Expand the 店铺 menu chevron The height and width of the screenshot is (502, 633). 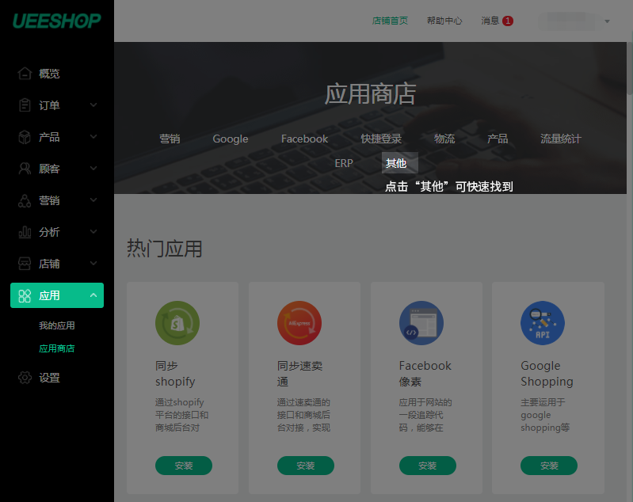(x=93, y=264)
